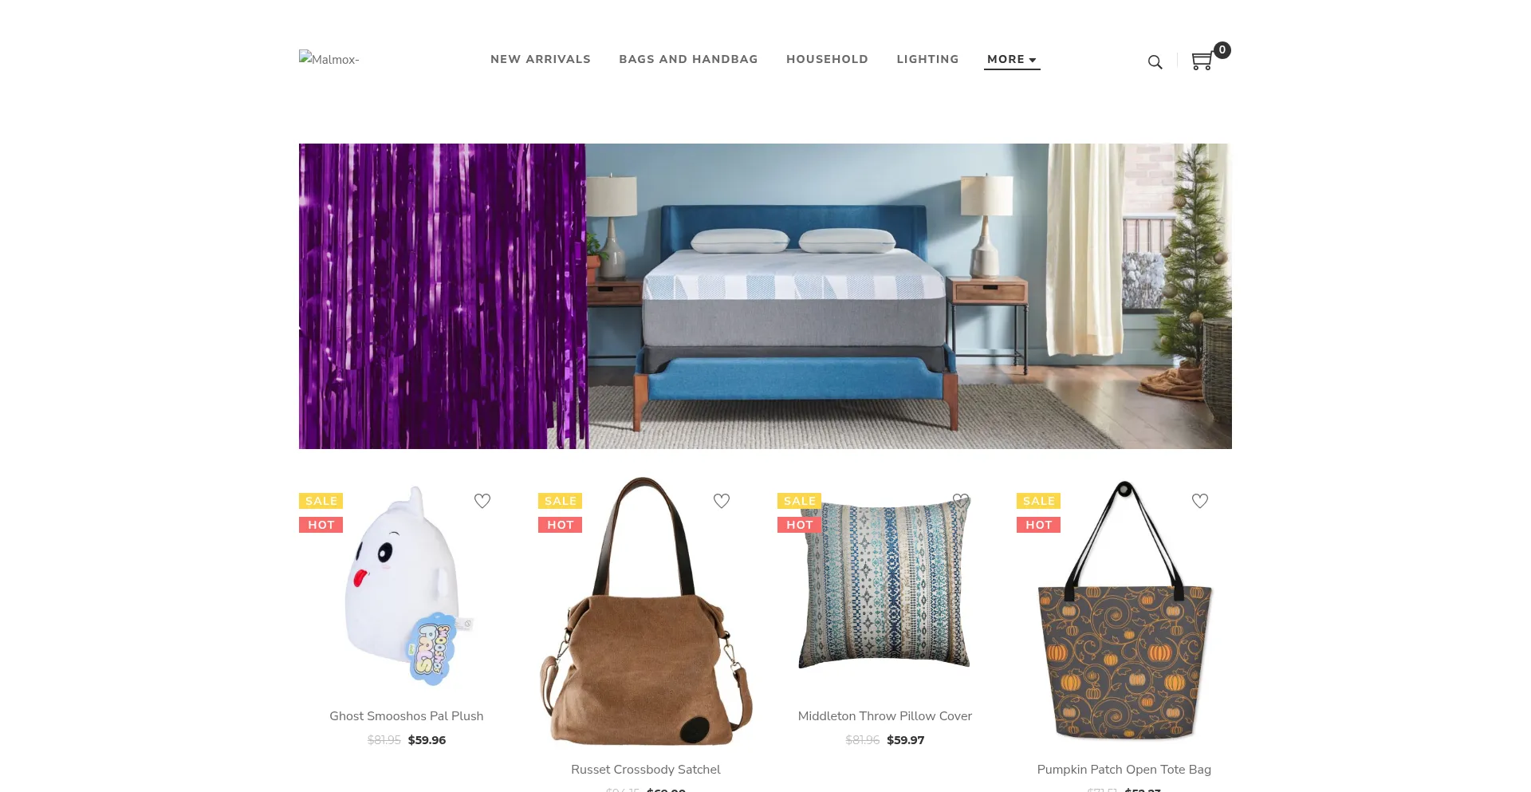
Task: Click the ghost plush product image
Action: click(x=407, y=586)
